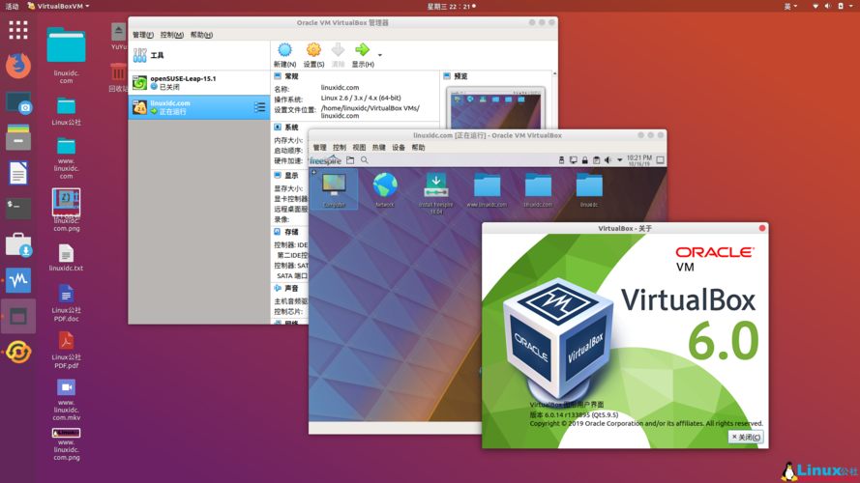Select the rightmost linuxidc folder in guest desktop
Screen dimensions: 860x483
click(x=589, y=189)
